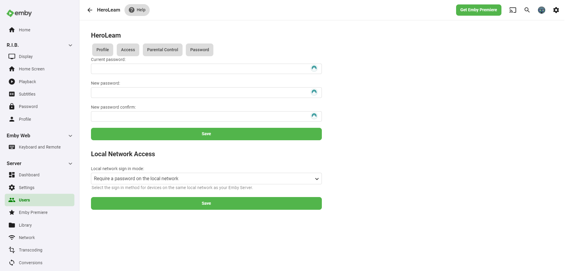Click the Home Screen icon
Screen dimensions: 569x271
click(12, 69)
